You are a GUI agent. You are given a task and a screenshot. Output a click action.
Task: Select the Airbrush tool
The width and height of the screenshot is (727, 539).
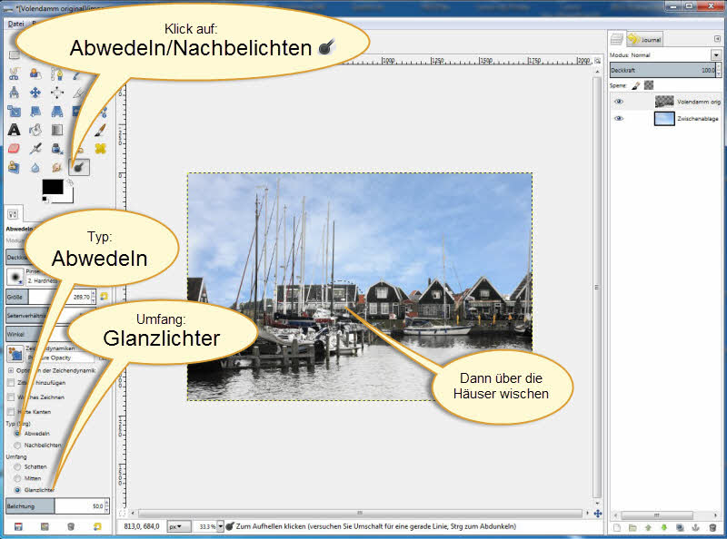pyautogui.click(x=35, y=149)
